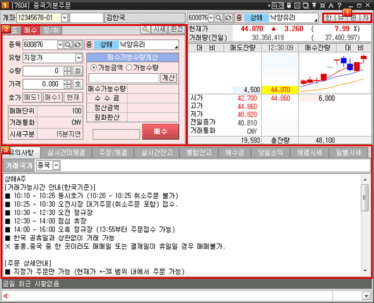
Task: Expand the top stock code dropdown
Action: coord(211,18)
